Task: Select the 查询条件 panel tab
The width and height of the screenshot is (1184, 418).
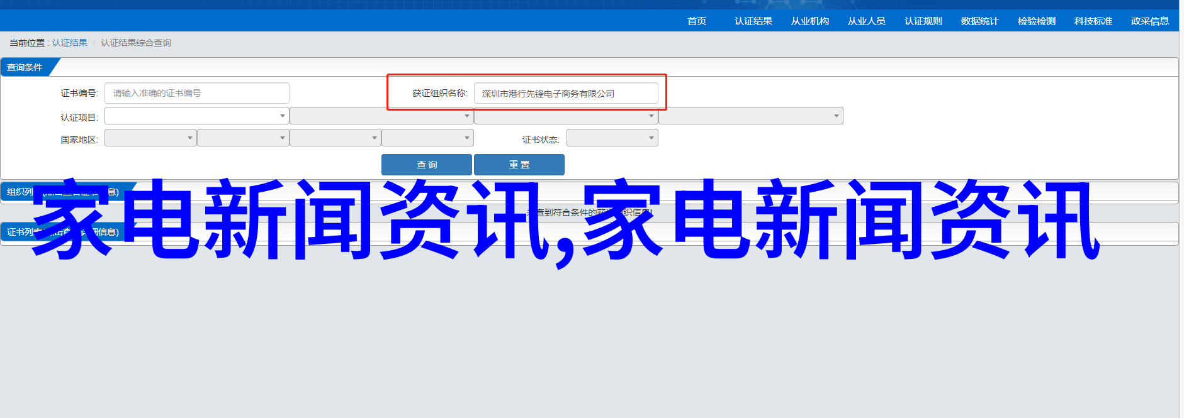Action: (x=25, y=67)
